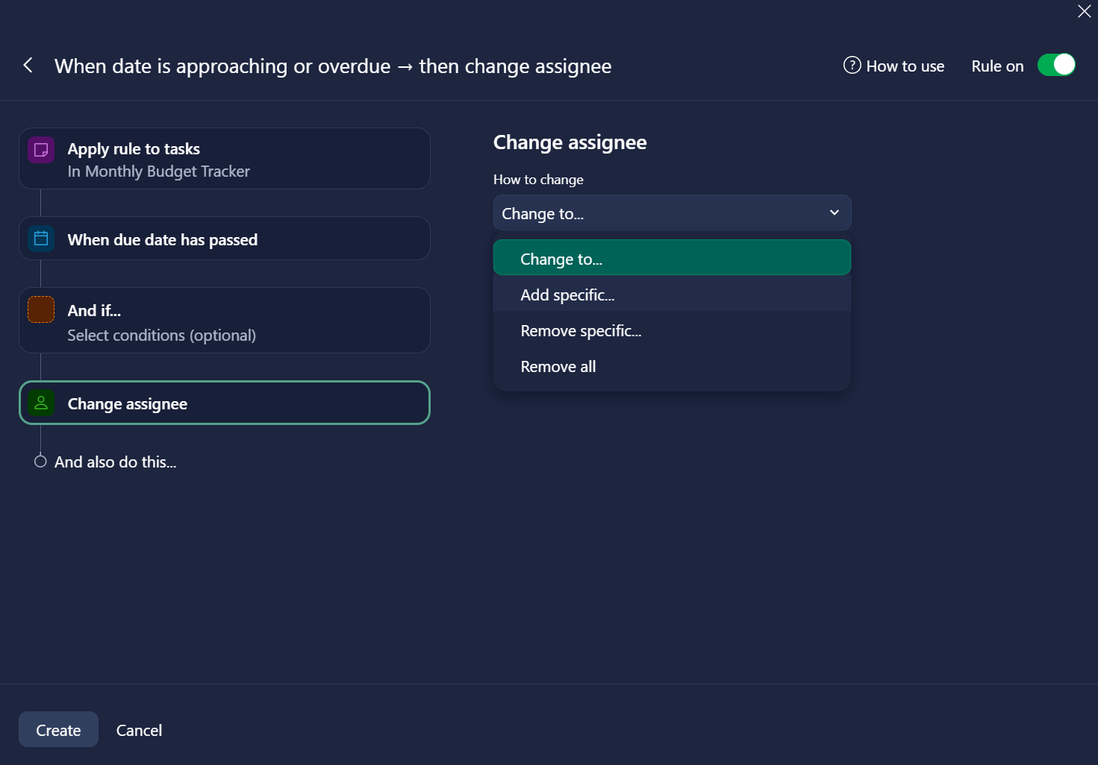Image resolution: width=1098 pixels, height=765 pixels.
Task: Click the dropdown chevron arrow
Action: tap(835, 213)
